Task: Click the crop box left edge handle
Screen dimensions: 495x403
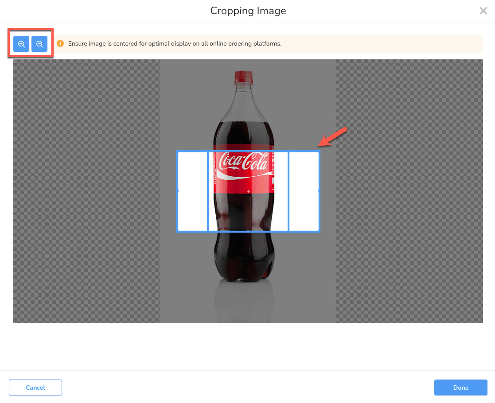Action: pos(178,191)
